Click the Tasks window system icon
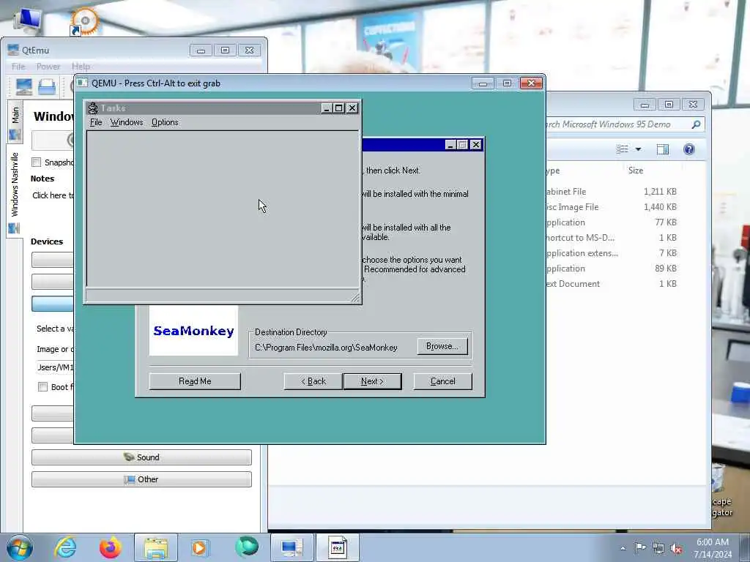750x562 pixels. point(93,108)
